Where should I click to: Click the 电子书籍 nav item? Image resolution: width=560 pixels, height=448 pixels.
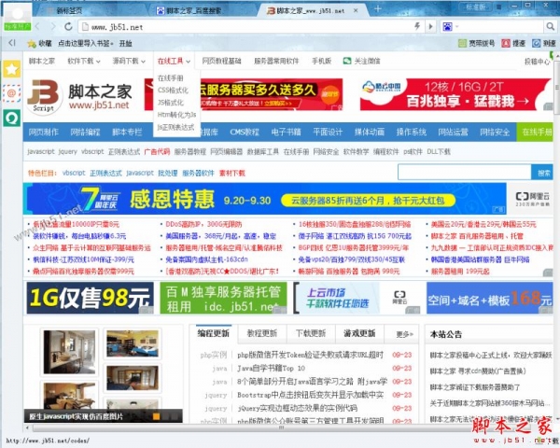[286, 133]
